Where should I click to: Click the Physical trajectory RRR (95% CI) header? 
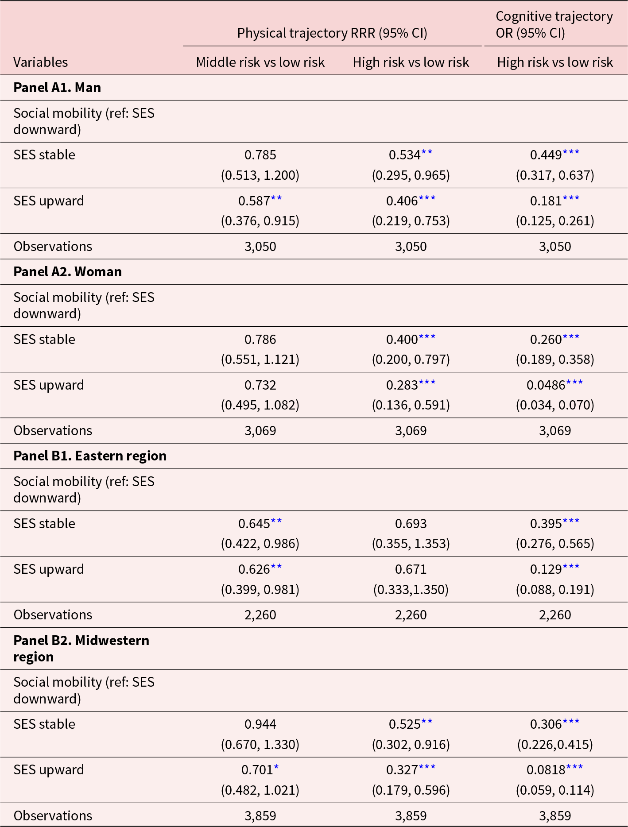[332, 33]
